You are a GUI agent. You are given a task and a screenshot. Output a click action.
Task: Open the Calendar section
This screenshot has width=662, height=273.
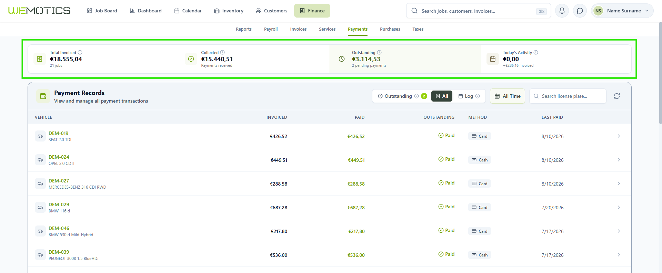(188, 11)
